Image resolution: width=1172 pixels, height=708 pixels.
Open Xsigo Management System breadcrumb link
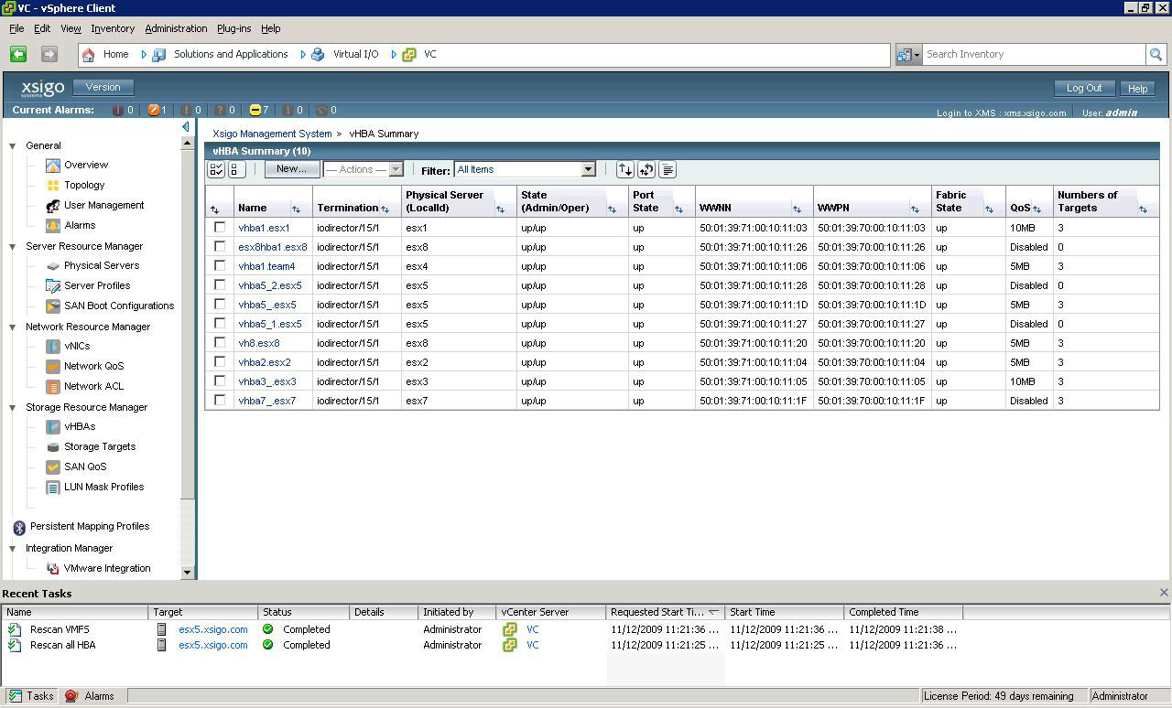[272, 134]
